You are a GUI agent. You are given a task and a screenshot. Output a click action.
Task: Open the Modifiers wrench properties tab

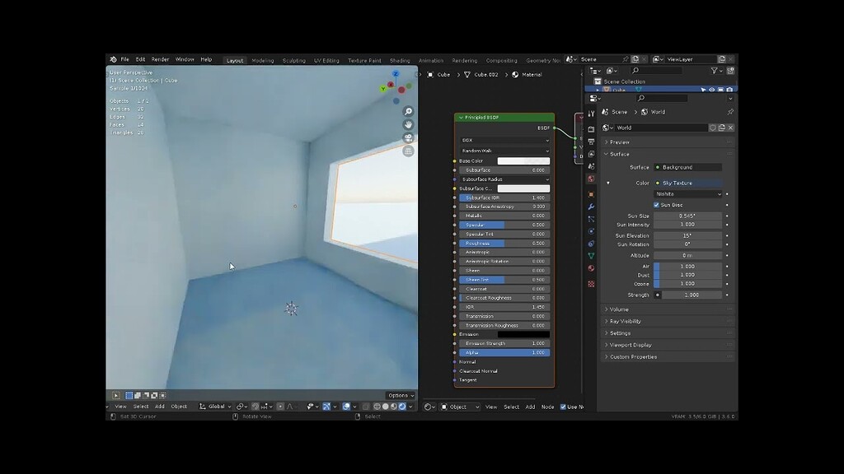click(591, 207)
